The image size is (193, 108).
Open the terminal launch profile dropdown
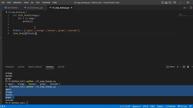[180, 67]
